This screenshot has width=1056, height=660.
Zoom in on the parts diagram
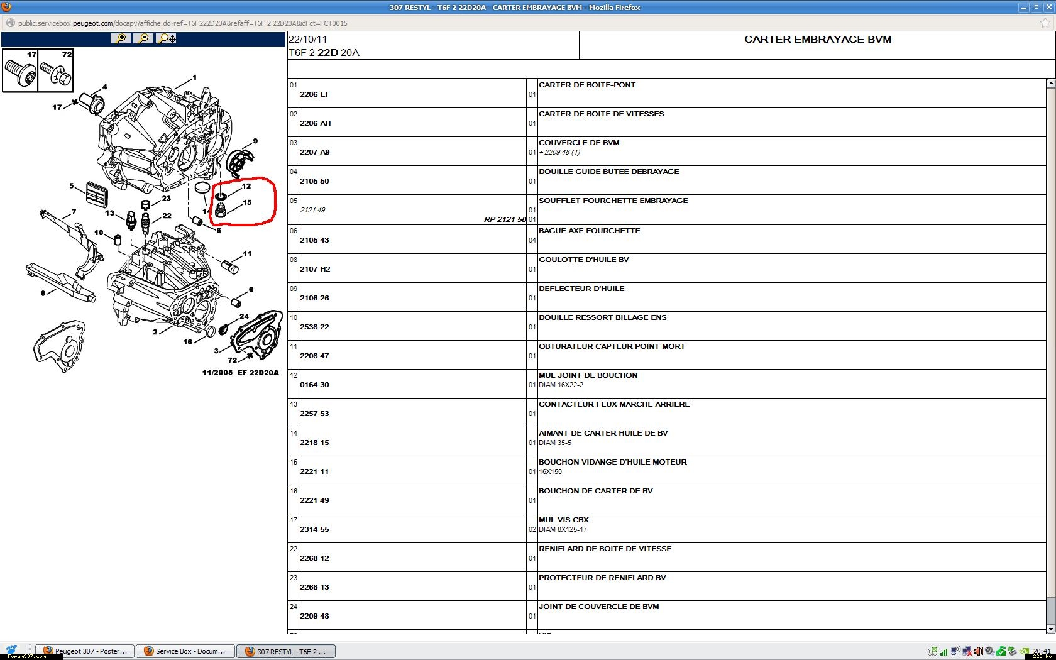tap(120, 38)
